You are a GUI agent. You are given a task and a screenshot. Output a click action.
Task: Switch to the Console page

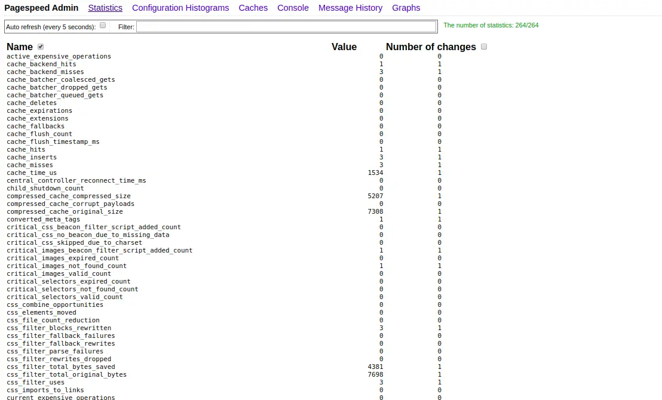click(x=293, y=8)
